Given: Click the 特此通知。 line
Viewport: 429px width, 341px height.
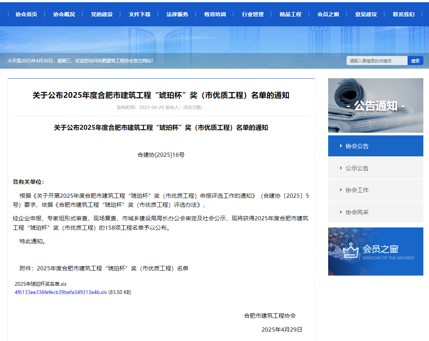Looking at the screenshot, I should 33,241.
